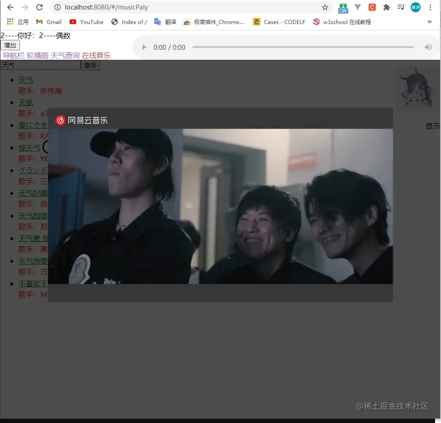Open the YouTube bookmark
The width and height of the screenshot is (441, 423).
pos(86,22)
